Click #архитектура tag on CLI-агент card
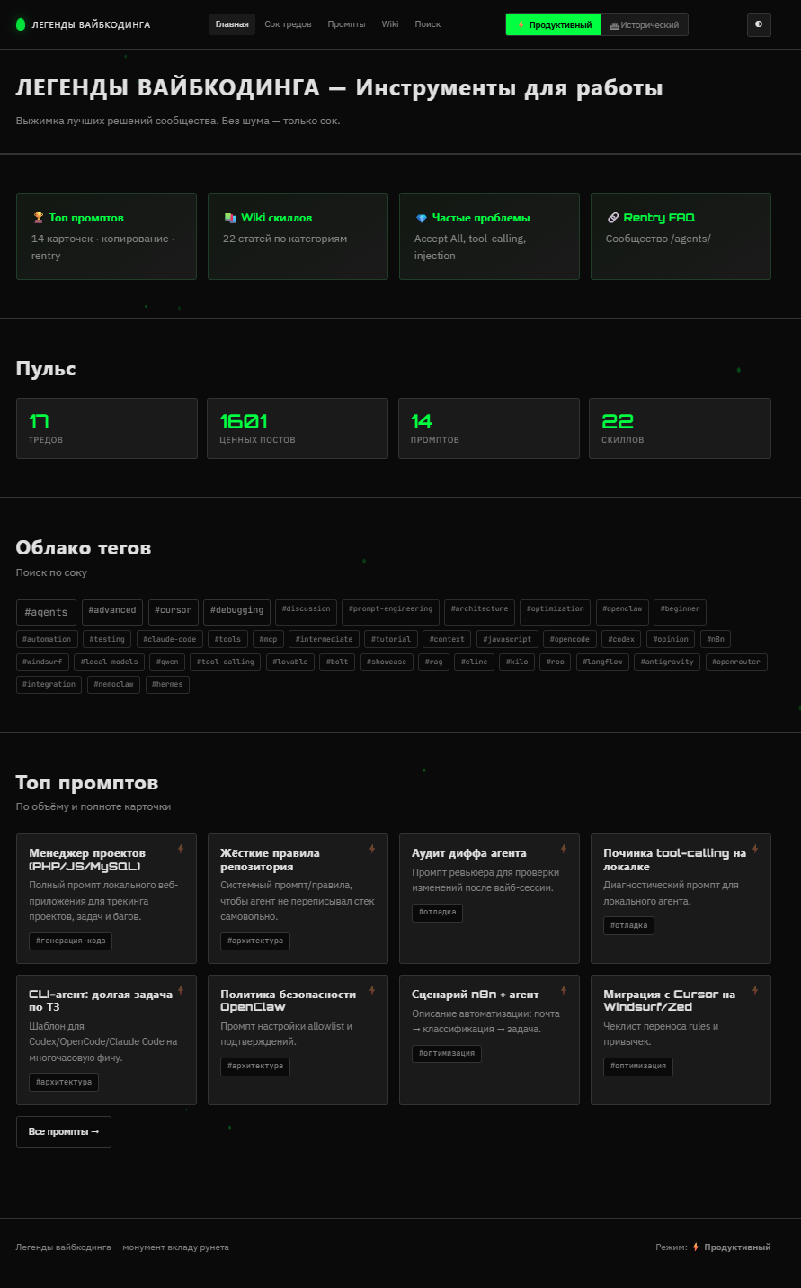This screenshot has height=1288, width=801. click(x=63, y=1082)
